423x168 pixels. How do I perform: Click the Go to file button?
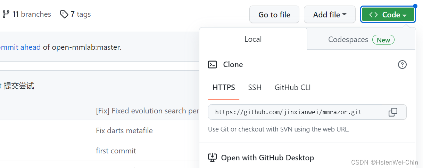pos(274,15)
